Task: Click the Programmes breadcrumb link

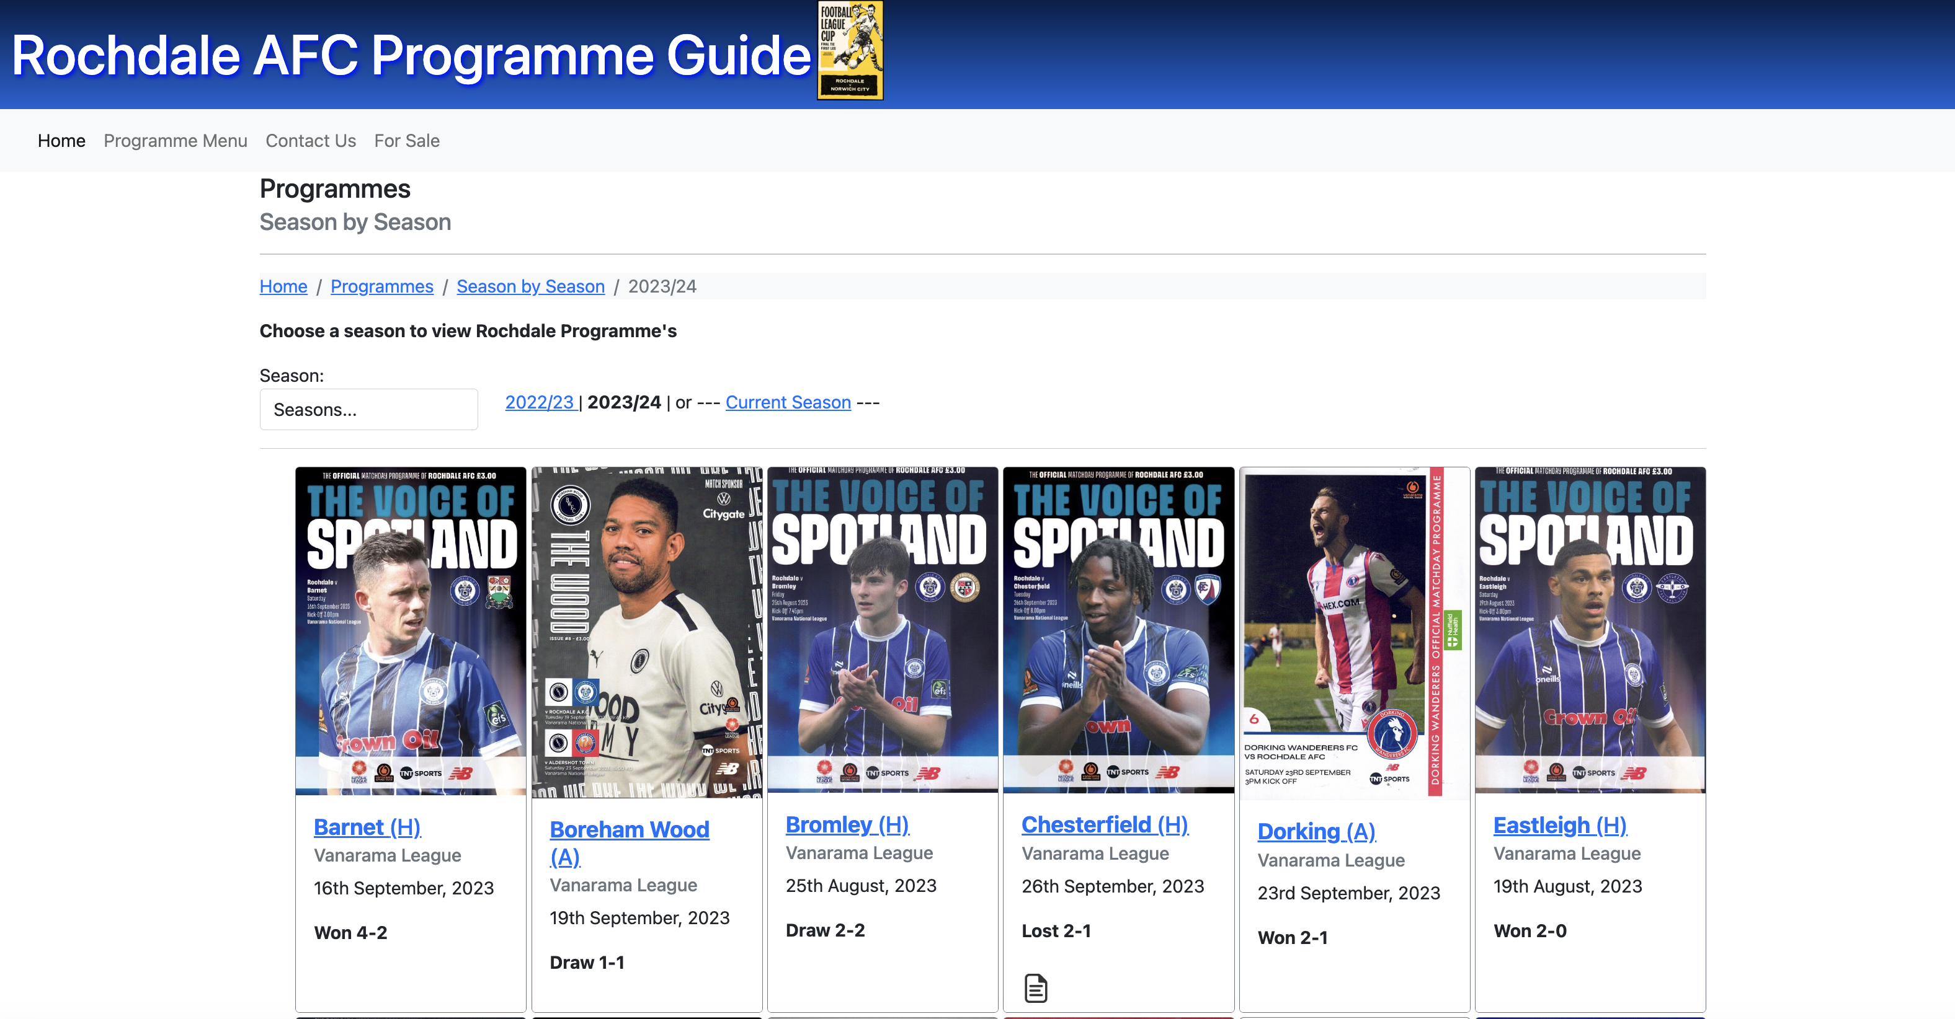Action: (381, 286)
